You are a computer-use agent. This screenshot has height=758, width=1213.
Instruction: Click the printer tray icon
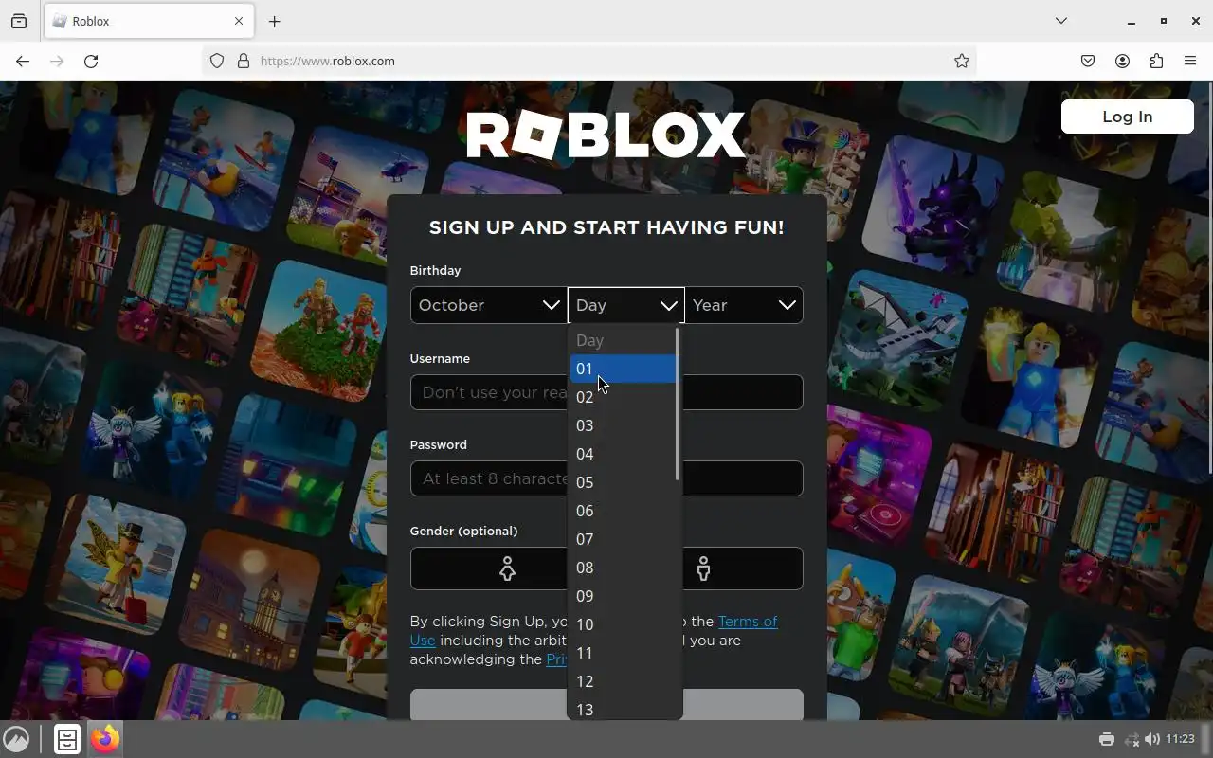coord(1106,739)
